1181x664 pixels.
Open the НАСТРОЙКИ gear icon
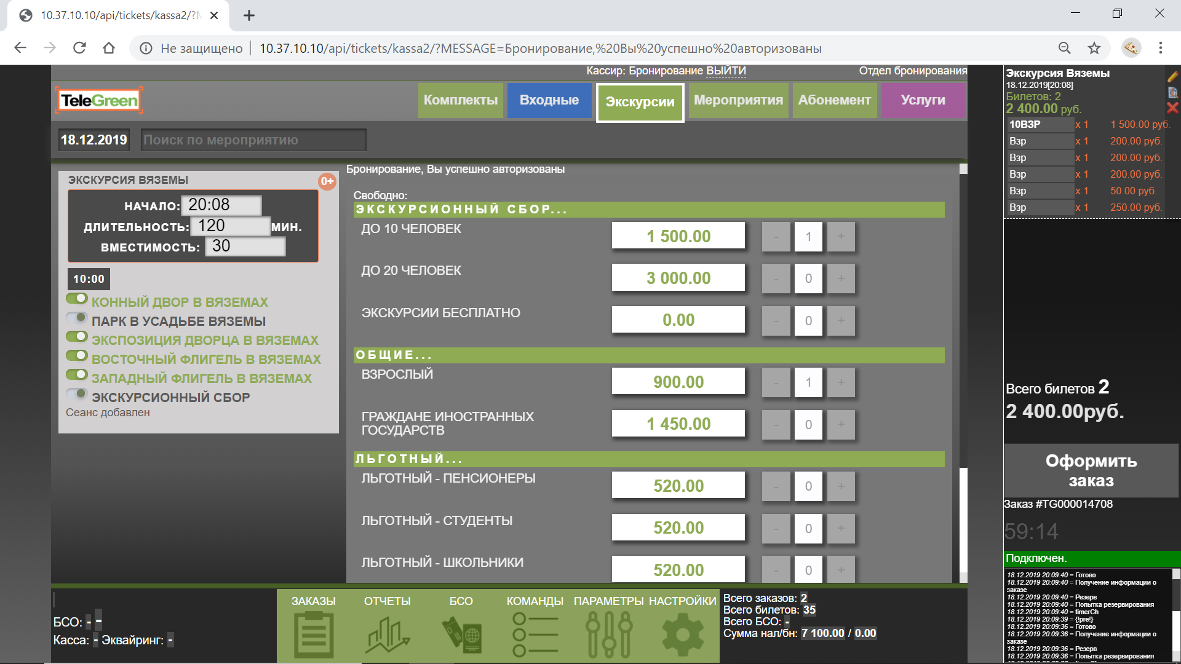tap(682, 634)
